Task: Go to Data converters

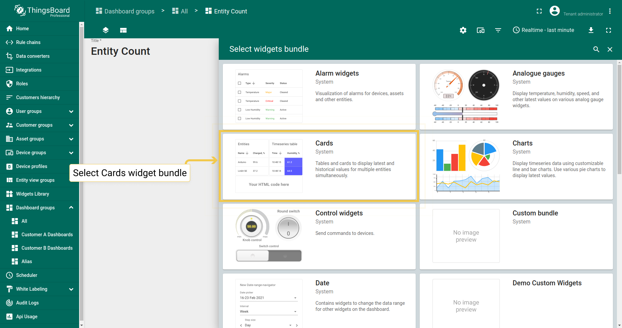Action: [x=39, y=56]
